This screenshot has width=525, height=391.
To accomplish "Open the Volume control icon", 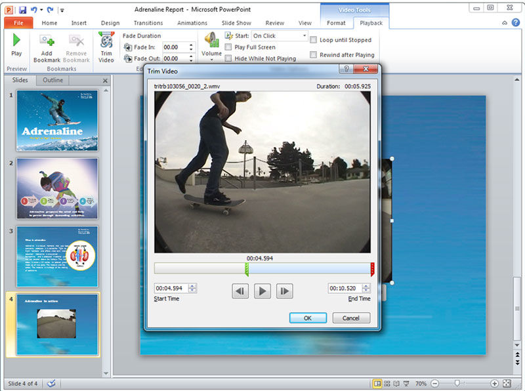I will tap(211, 41).
